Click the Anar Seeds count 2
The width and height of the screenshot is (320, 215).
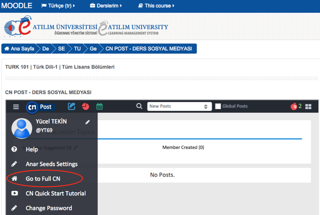(300, 106)
